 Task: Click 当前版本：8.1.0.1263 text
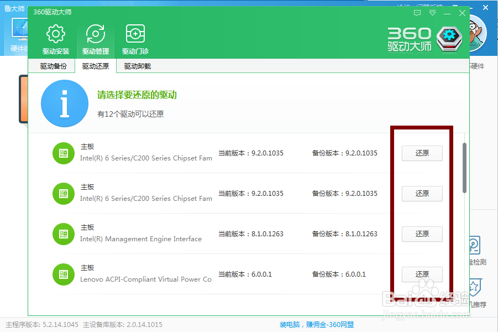pyautogui.click(x=250, y=234)
